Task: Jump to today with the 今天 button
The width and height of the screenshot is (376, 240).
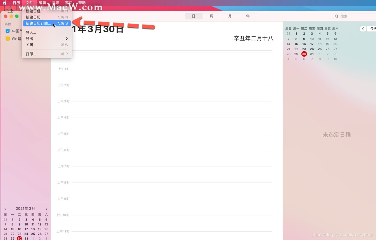Action: point(372,29)
